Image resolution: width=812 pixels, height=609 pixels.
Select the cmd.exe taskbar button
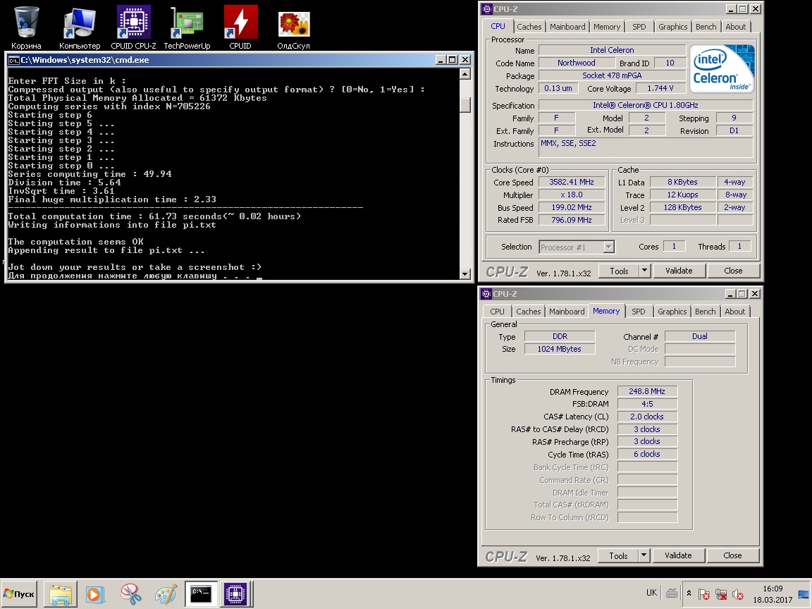pyautogui.click(x=201, y=594)
